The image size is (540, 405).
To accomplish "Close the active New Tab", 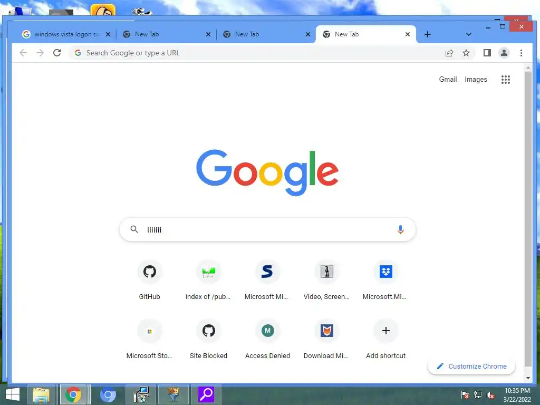I will 408,34.
